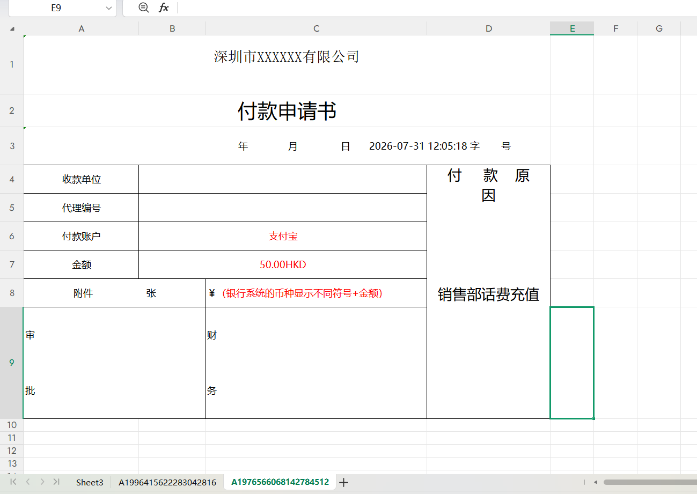The height and width of the screenshot is (494, 697).
Task: Jump to last sheet tab arrow
Action: (x=56, y=482)
